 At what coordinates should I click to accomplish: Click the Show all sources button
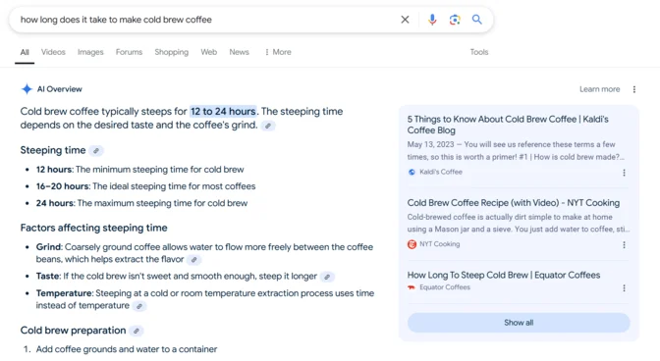pyautogui.click(x=519, y=323)
